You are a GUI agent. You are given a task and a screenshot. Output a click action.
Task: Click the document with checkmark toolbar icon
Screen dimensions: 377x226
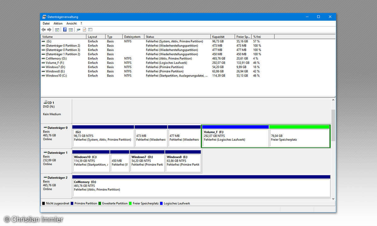[x=84, y=30]
